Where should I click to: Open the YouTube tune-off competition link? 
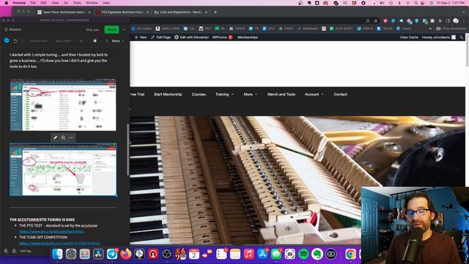click(x=60, y=243)
